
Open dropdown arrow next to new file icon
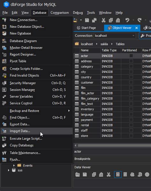tap(81, 20)
